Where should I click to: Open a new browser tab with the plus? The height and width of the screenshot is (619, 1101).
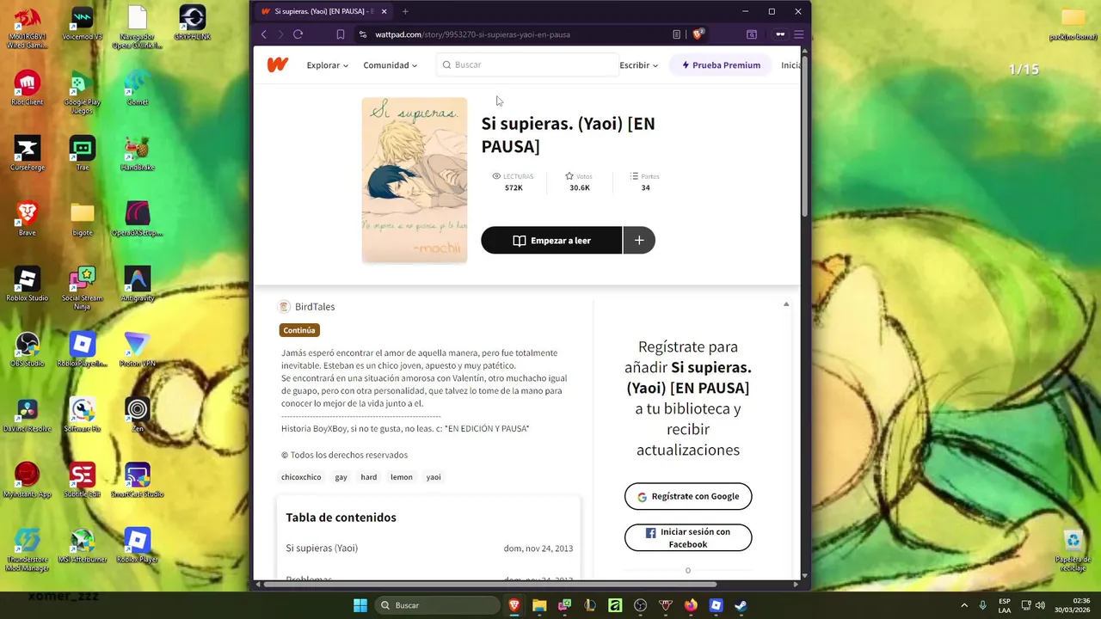(x=405, y=11)
